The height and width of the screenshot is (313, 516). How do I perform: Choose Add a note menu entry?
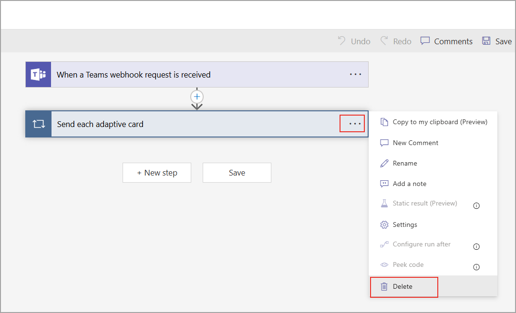[409, 184]
